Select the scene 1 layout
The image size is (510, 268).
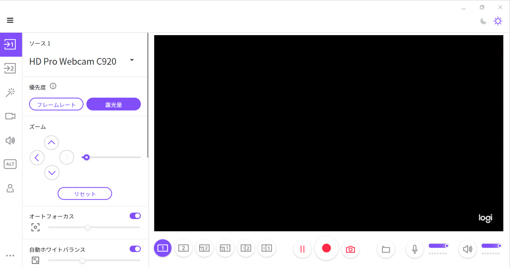[x=162, y=248]
